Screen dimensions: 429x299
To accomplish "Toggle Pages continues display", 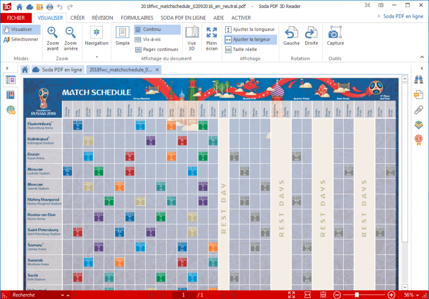I will point(157,49).
